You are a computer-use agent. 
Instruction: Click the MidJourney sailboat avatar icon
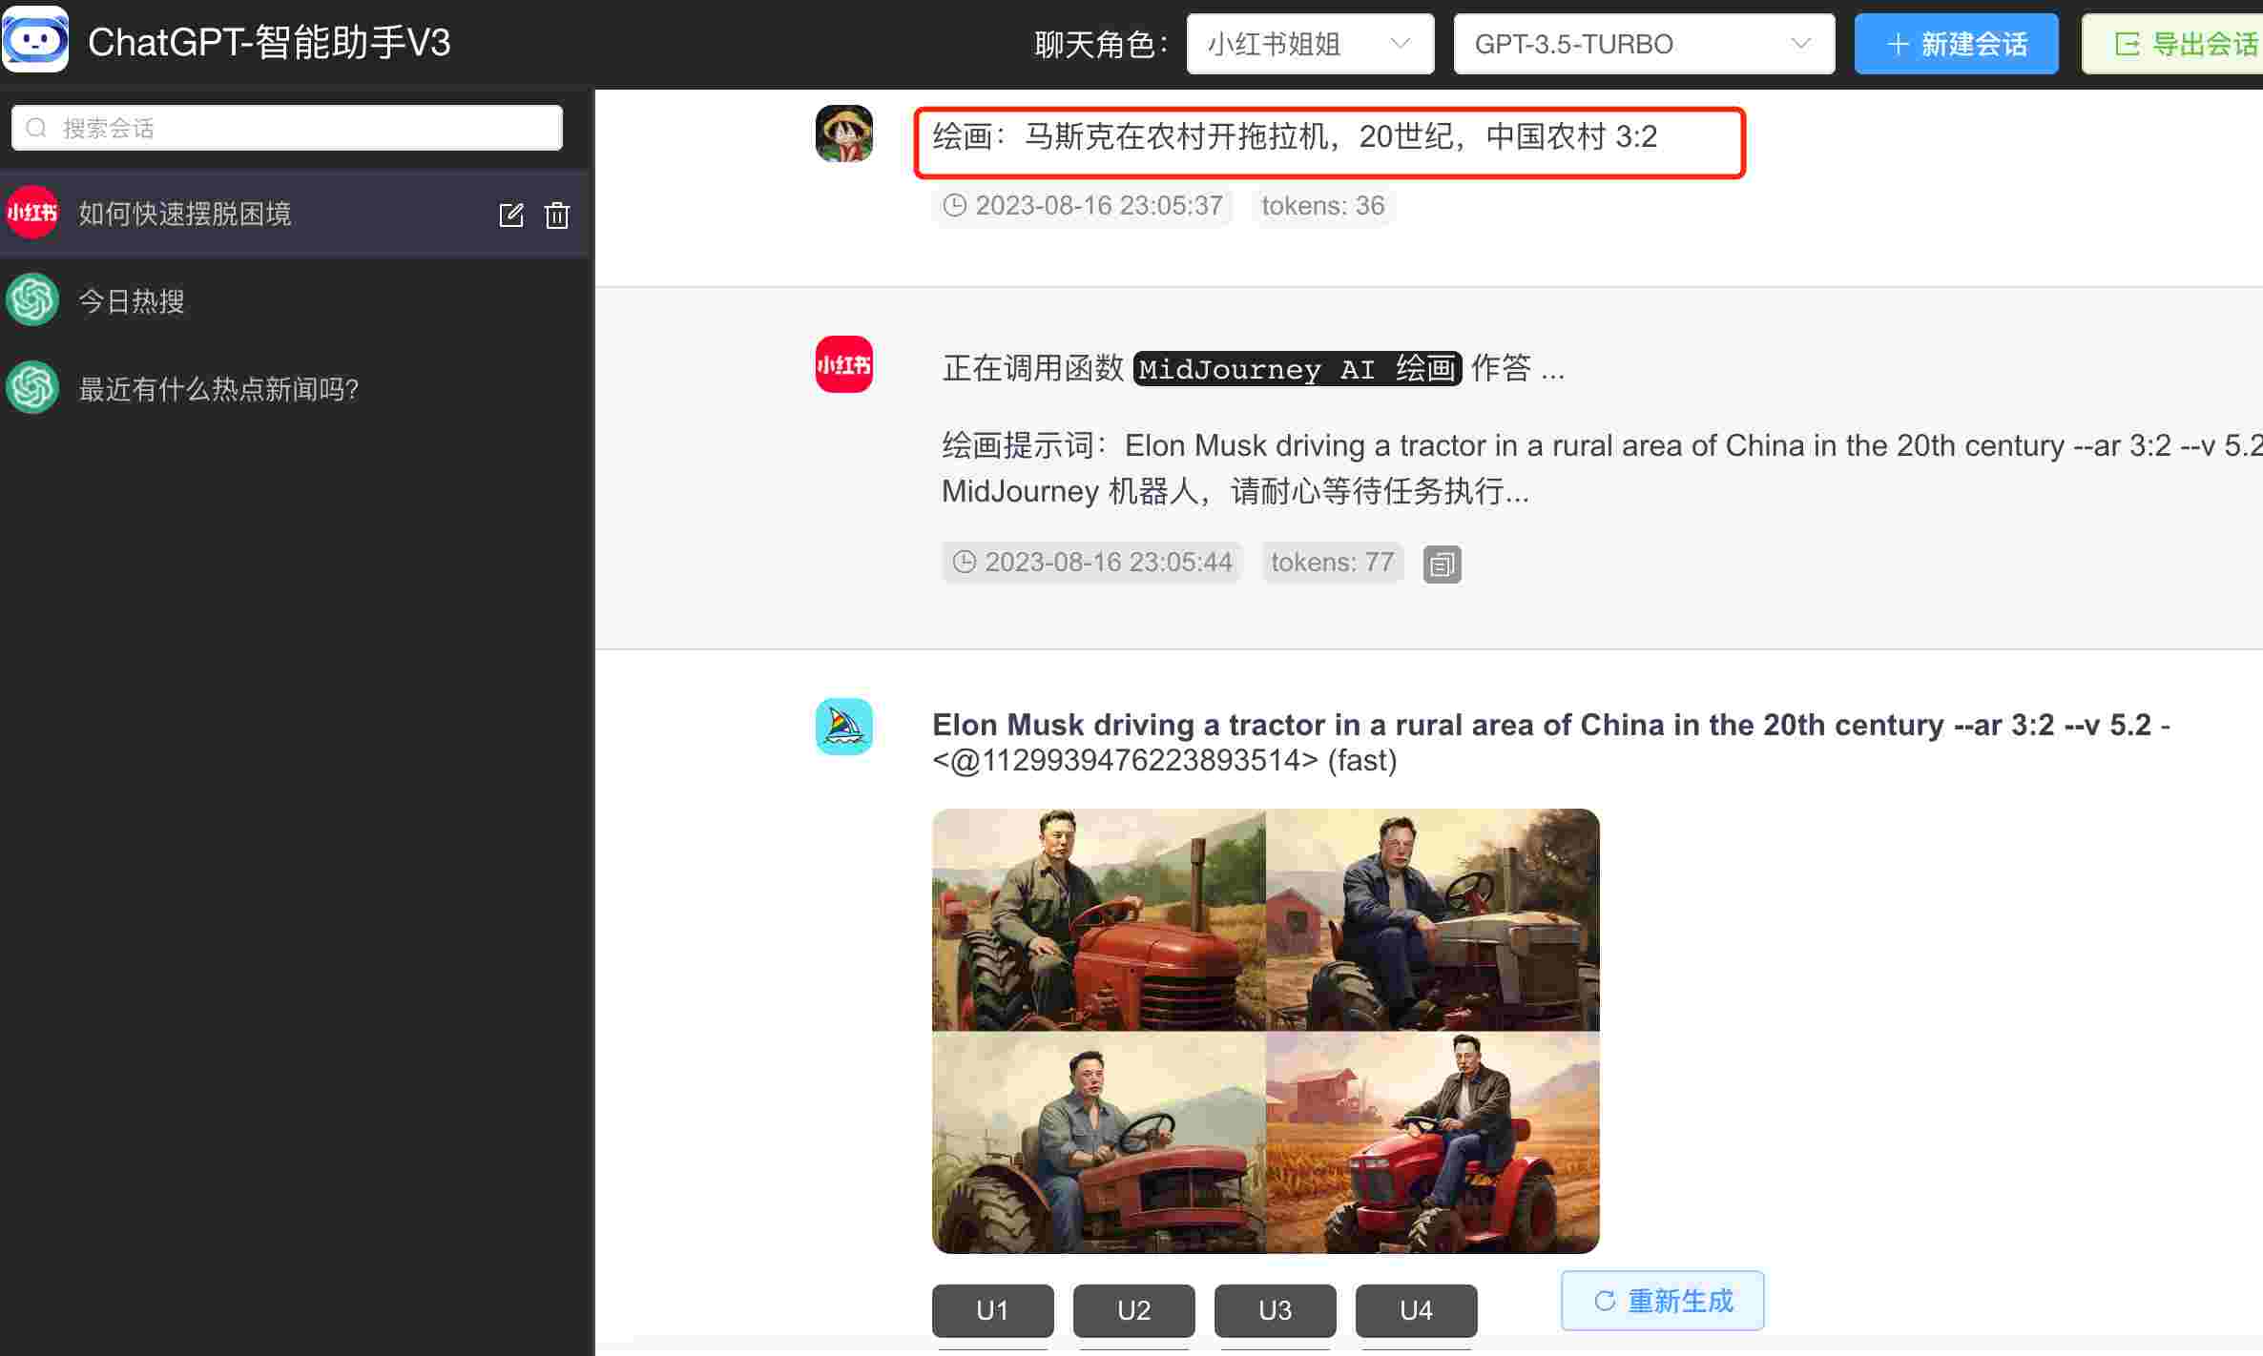pyautogui.click(x=843, y=727)
